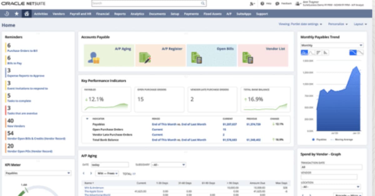Open the Shortcuts star icon
Screen dimensions: 375x196
[x=17, y=14]
